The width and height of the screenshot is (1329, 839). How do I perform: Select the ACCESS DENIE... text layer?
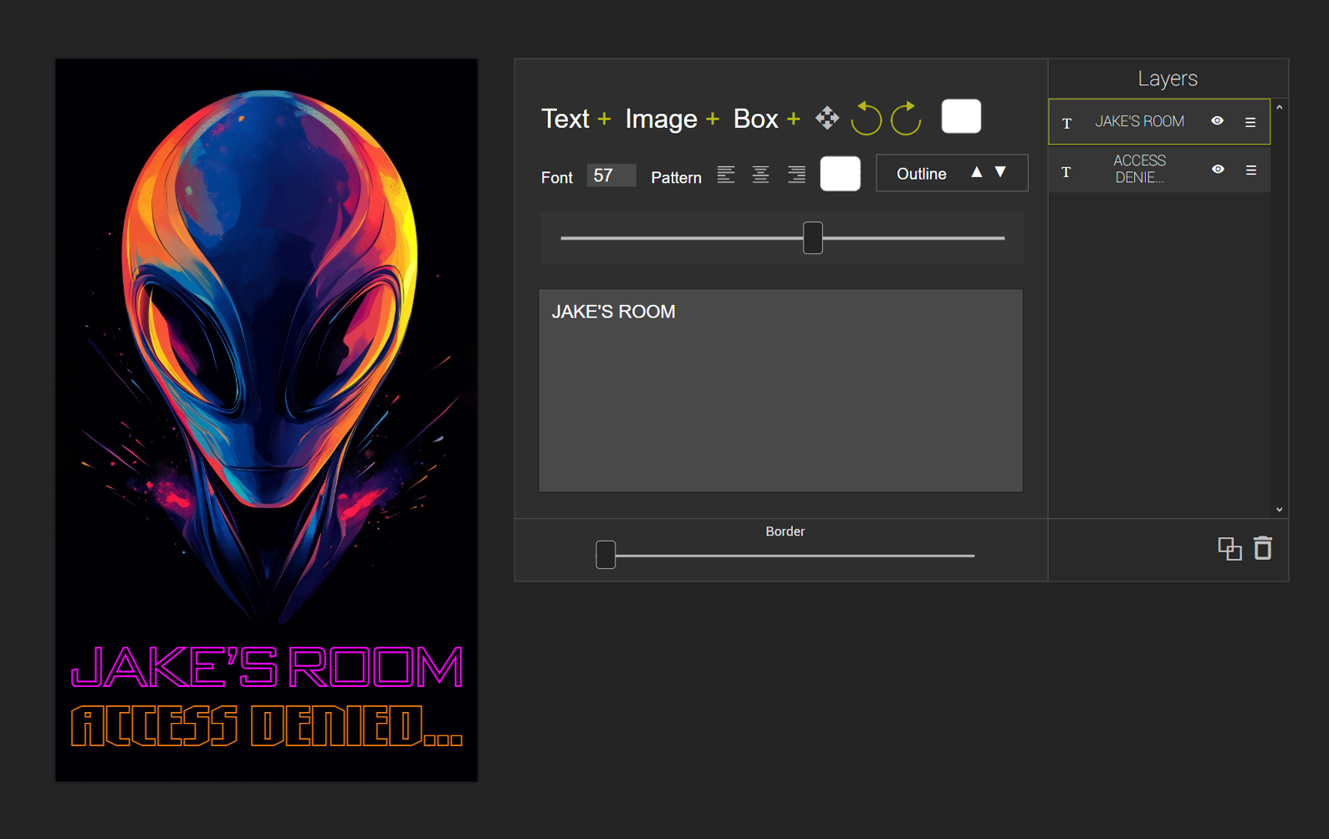click(x=1139, y=170)
